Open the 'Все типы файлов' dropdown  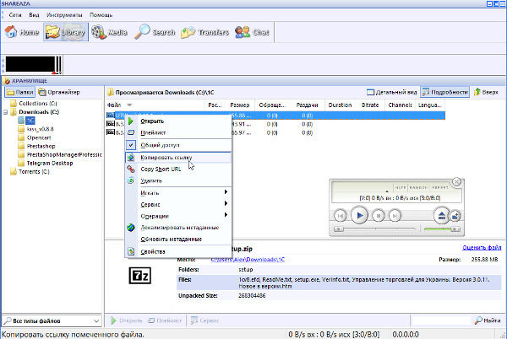pyautogui.click(x=52, y=321)
